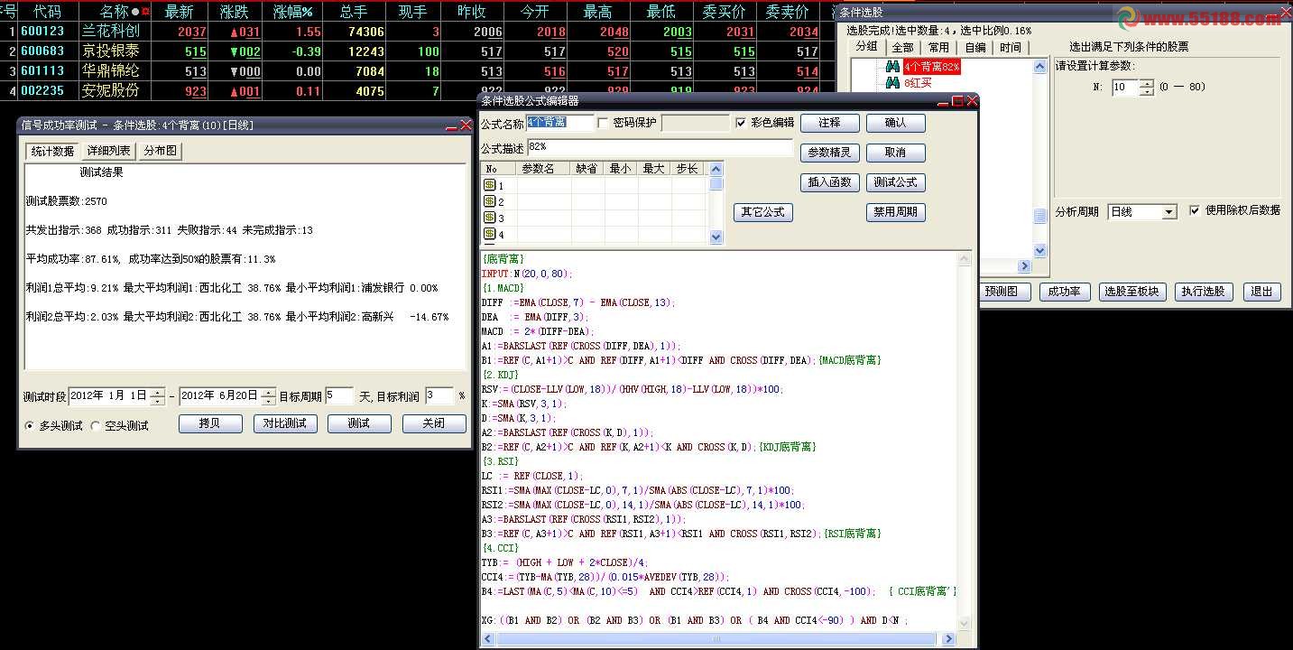
Task: Select parameter row 4 icon in formula editor
Action: pos(490,234)
